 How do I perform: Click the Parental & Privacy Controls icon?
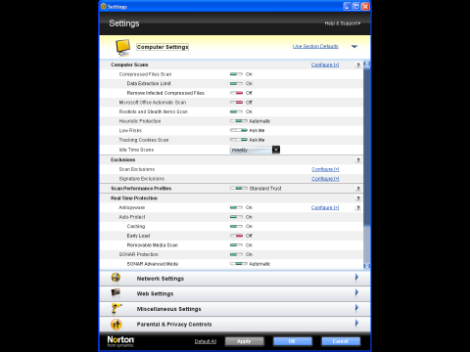[x=117, y=324]
